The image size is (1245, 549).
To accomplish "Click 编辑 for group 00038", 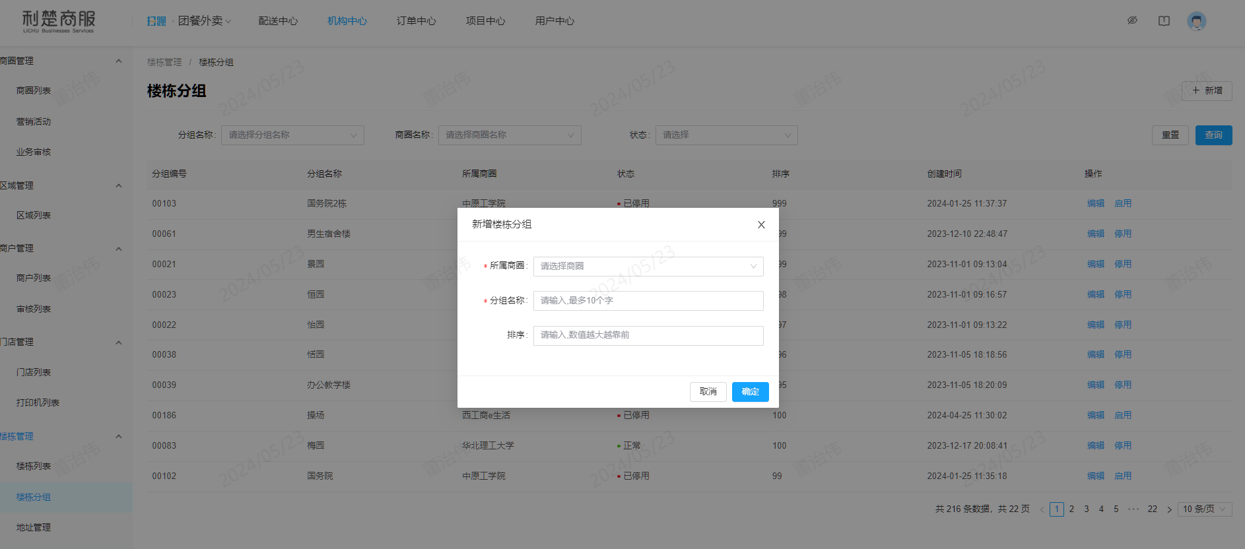I will (x=1096, y=354).
